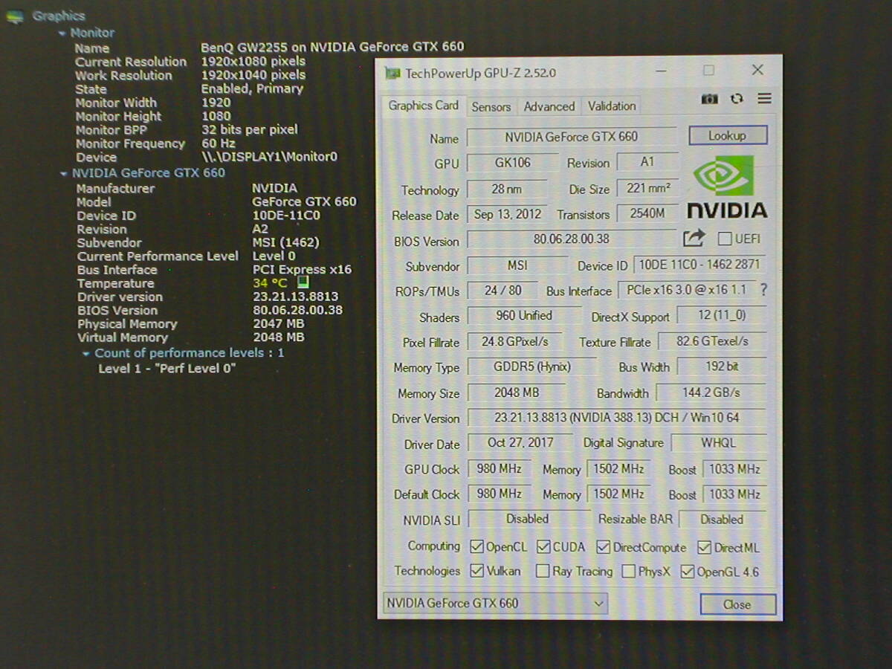Switch to the Advanced tab
The height and width of the screenshot is (669, 892).
point(549,107)
